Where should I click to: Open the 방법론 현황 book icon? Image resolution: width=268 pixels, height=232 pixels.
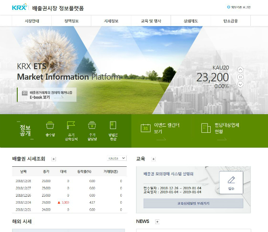[x=113, y=125]
